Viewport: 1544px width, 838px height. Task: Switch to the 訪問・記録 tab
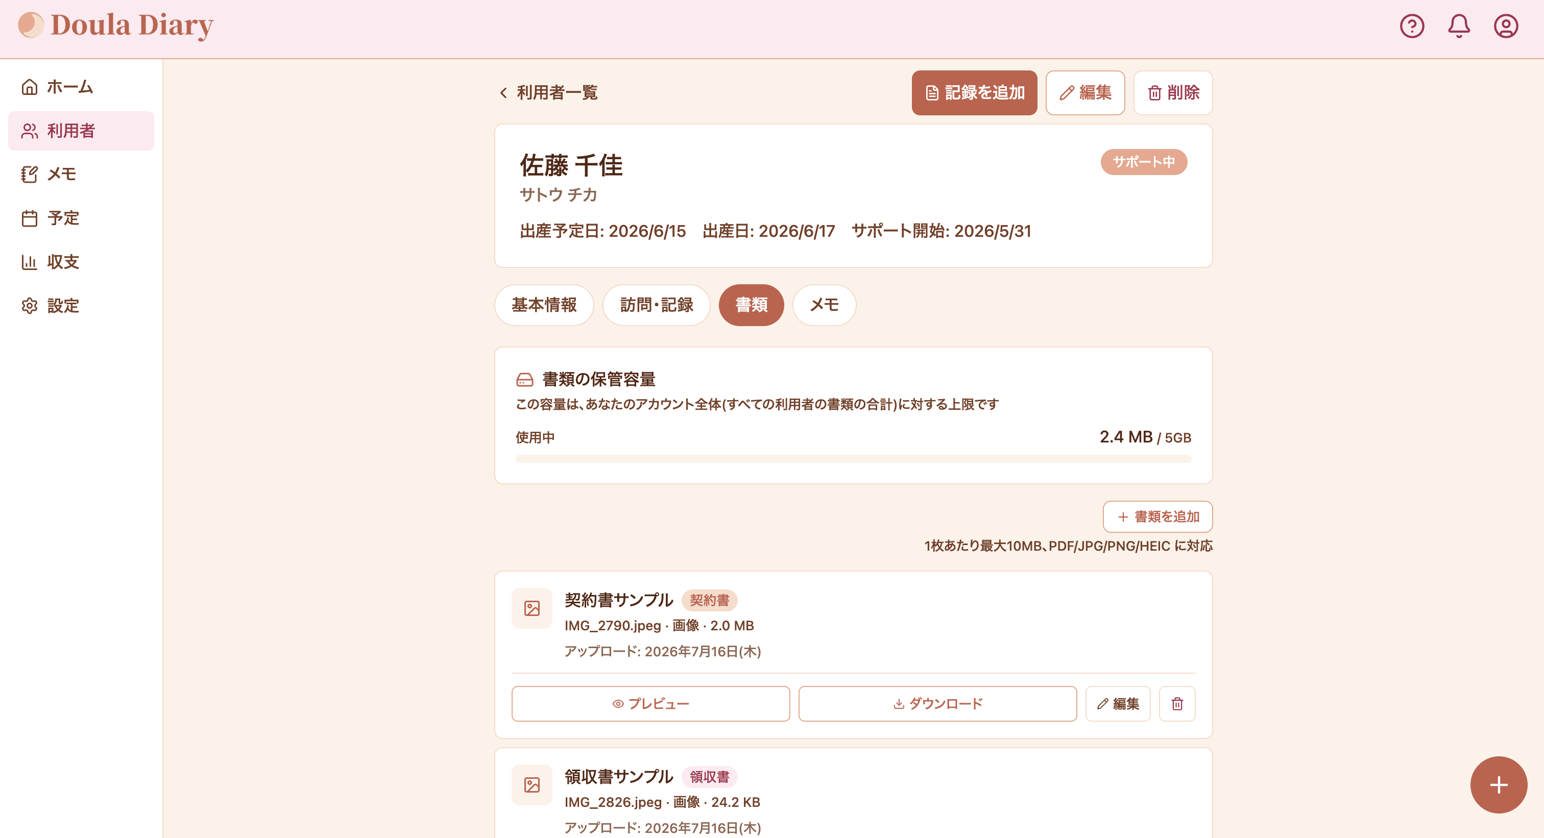click(656, 305)
